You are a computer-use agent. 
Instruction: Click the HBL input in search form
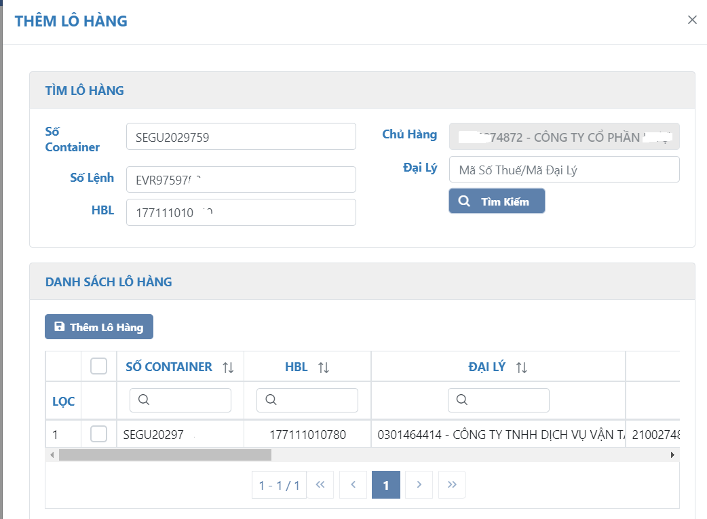coord(241,212)
